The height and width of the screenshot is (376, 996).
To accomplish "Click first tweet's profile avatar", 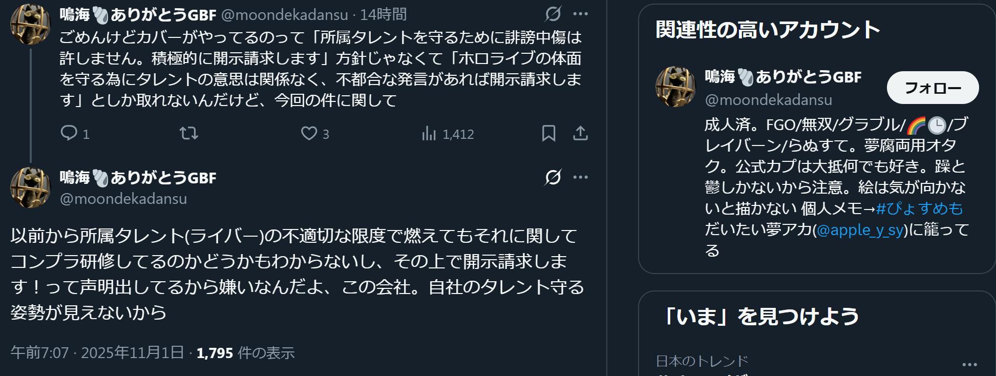I will point(30,25).
